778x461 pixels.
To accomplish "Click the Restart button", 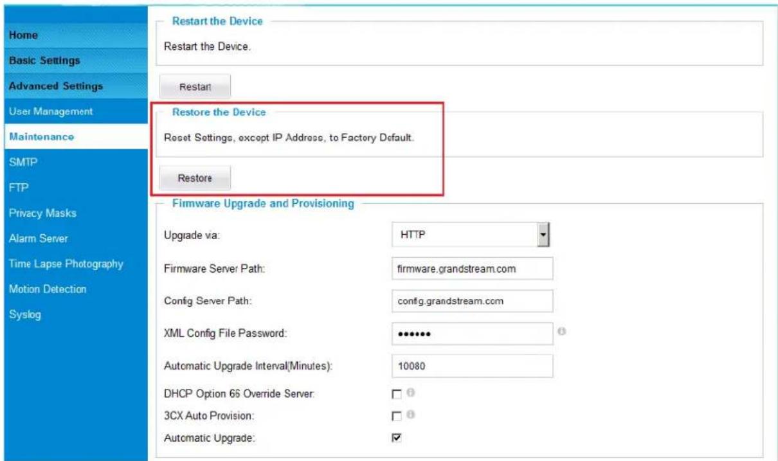I will [x=194, y=86].
